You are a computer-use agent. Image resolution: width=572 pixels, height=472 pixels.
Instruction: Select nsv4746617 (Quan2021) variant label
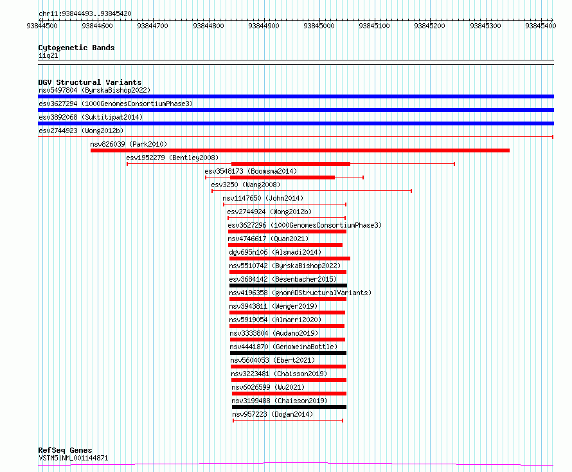coord(268,239)
